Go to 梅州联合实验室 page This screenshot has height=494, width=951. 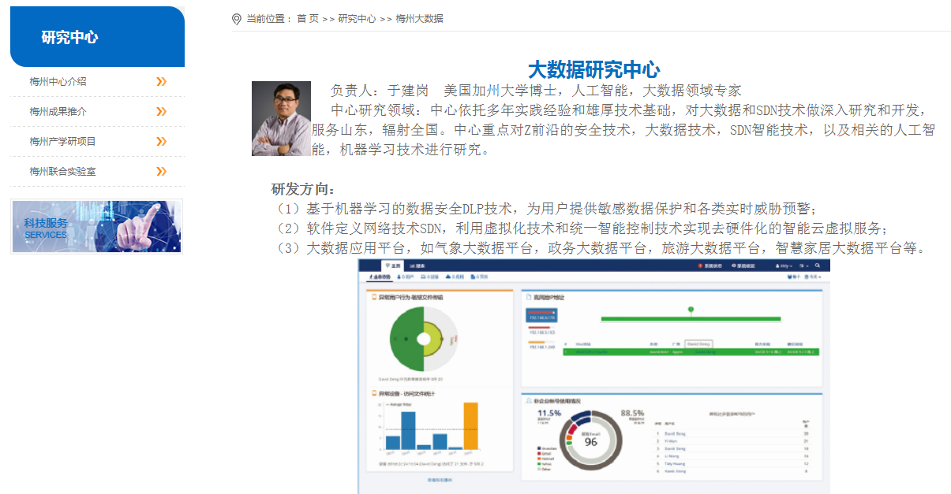63,172
